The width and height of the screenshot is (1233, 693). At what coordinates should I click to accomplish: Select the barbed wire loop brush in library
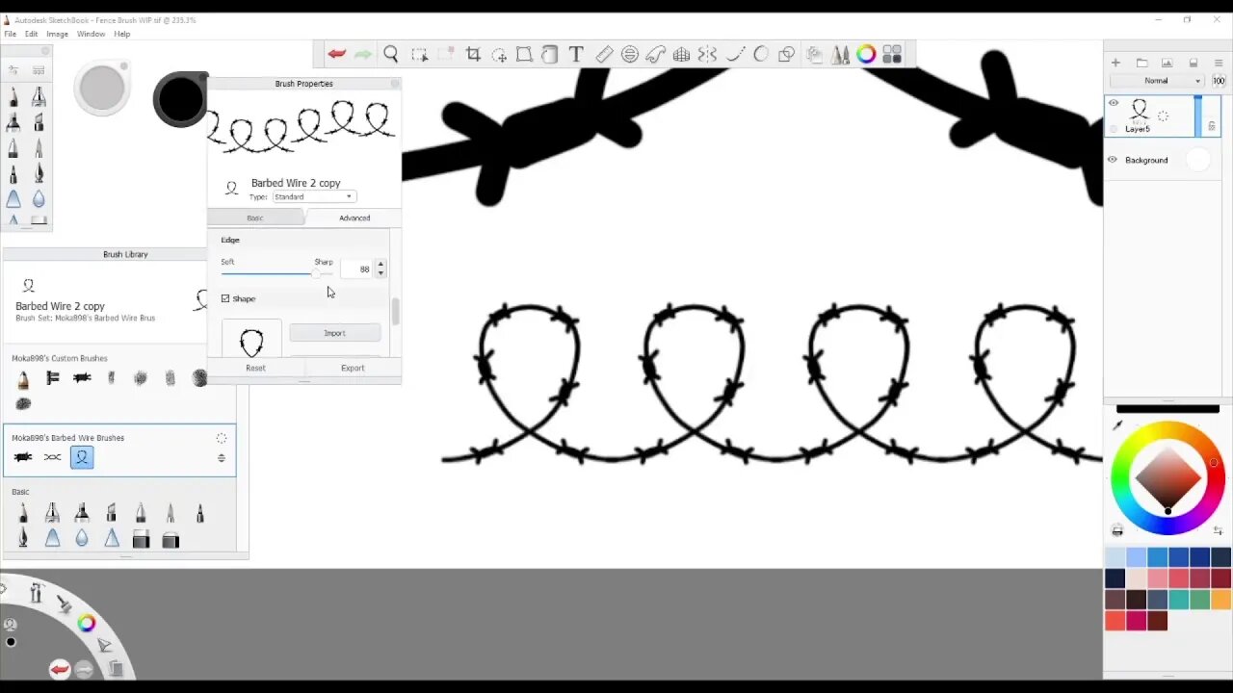tap(82, 457)
